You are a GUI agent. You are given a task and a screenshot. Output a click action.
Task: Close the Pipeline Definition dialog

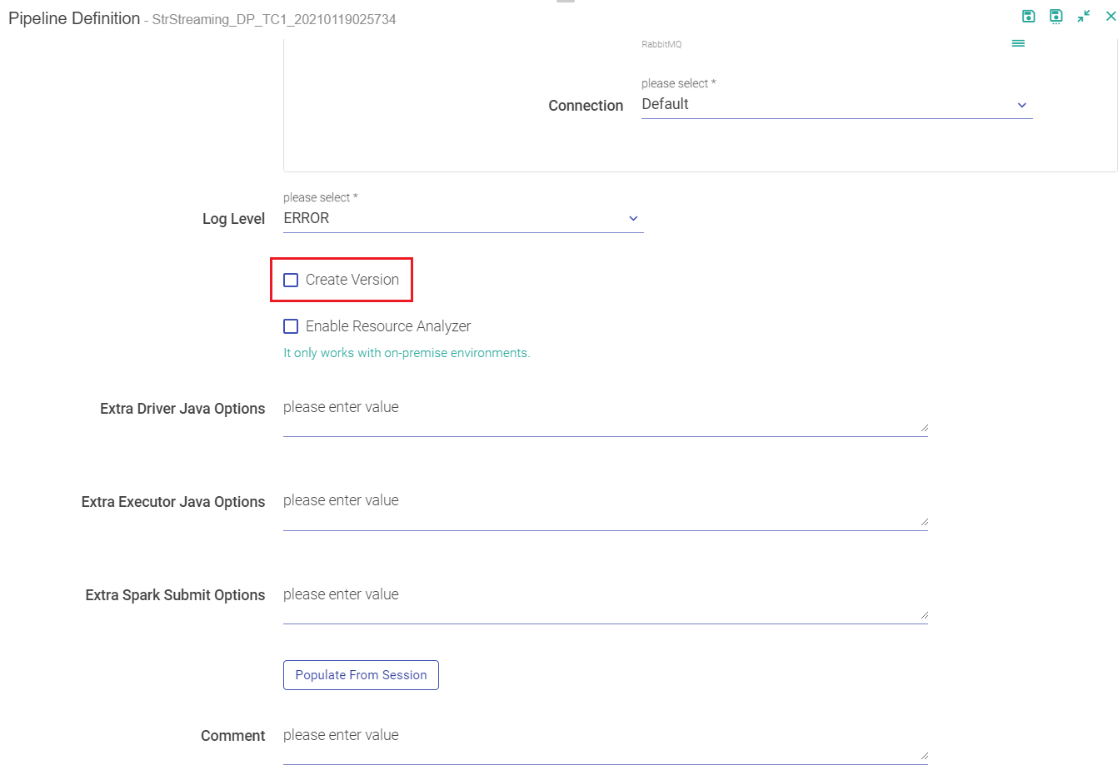coord(1110,16)
